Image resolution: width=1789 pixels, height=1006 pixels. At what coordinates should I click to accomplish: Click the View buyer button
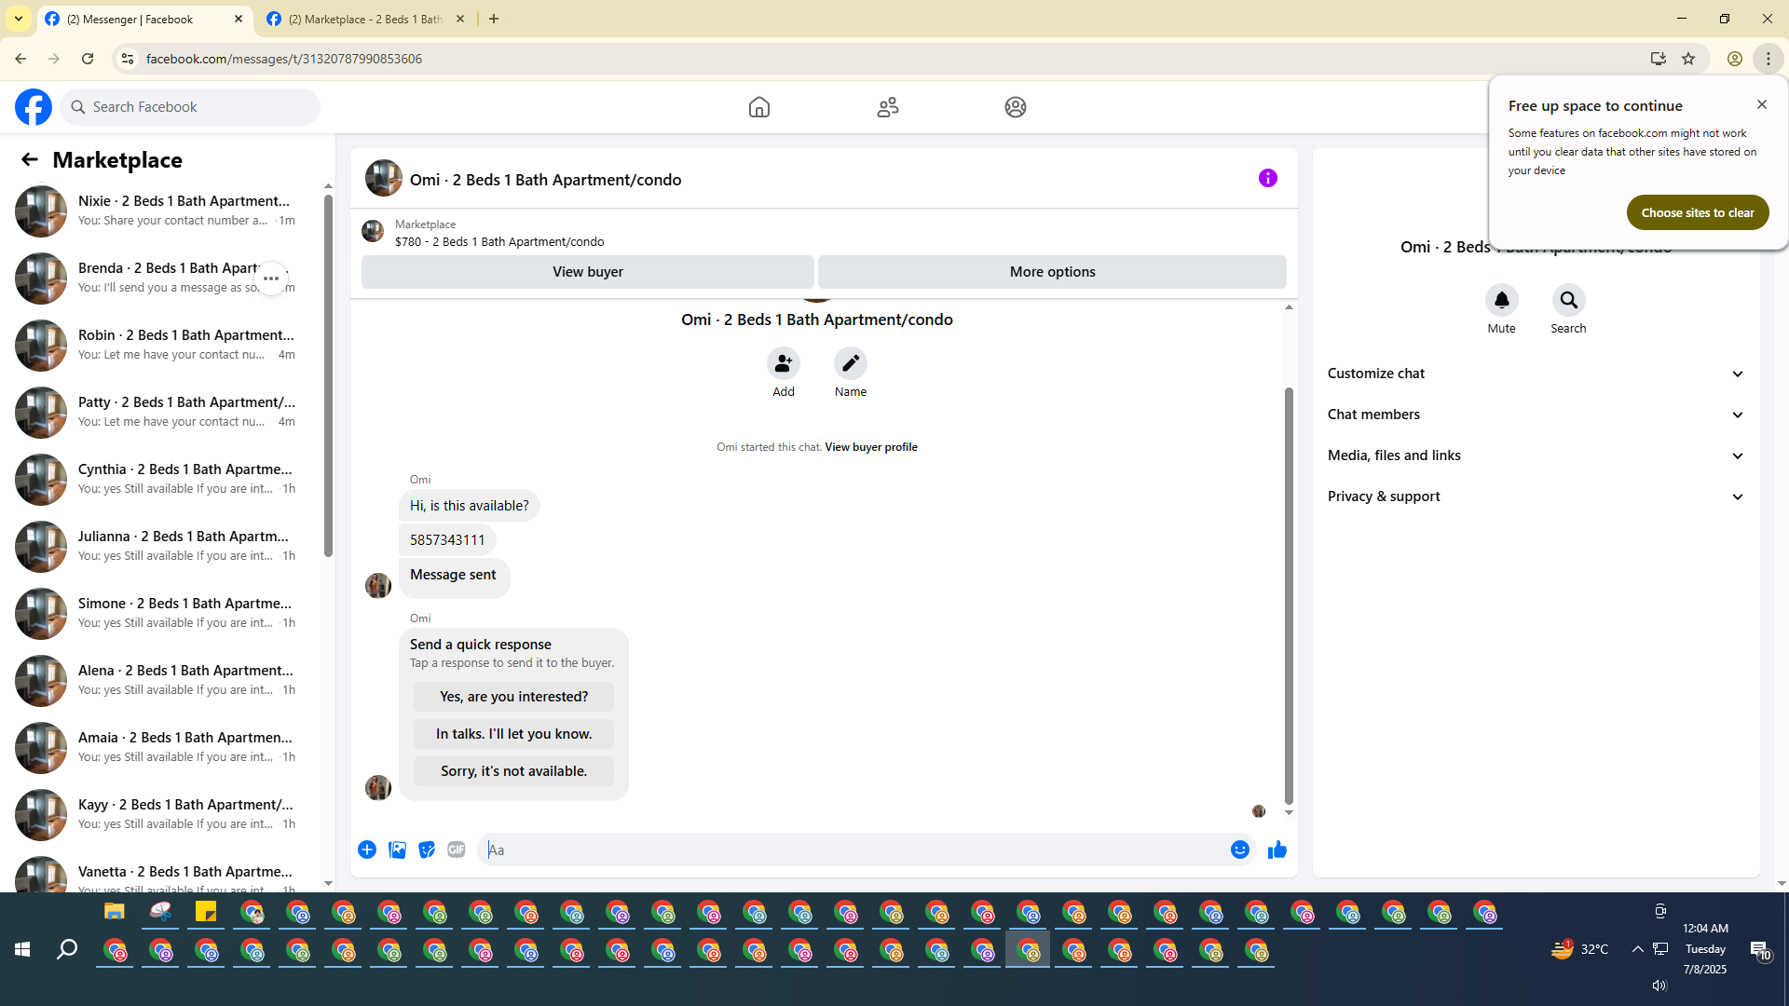pyautogui.click(x=587, y=272)
